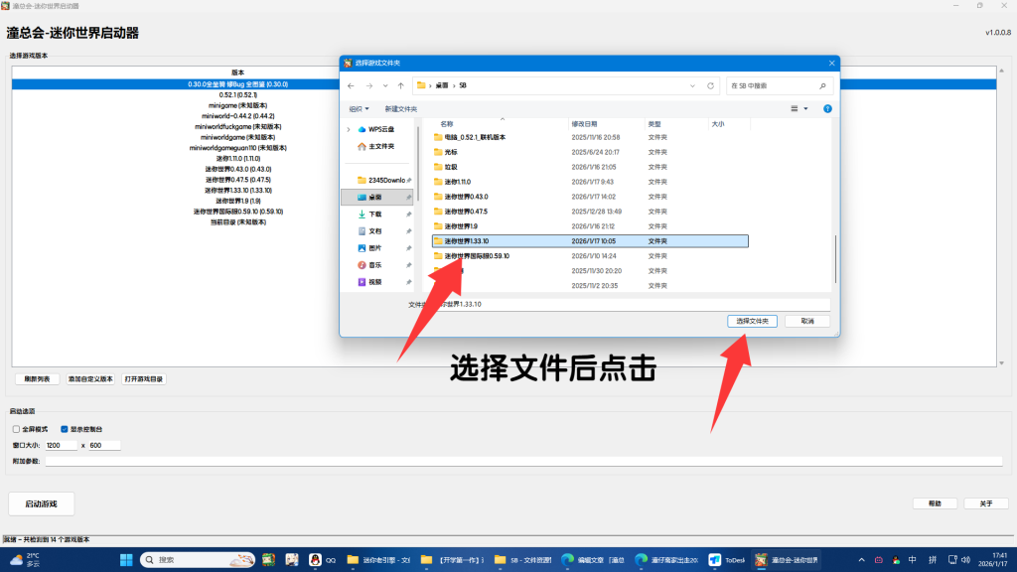This screenshot has height=572, width=1017.
Task: Click 新建文件夹 in the dialog toolbar
Action: (x=400, y=108)
